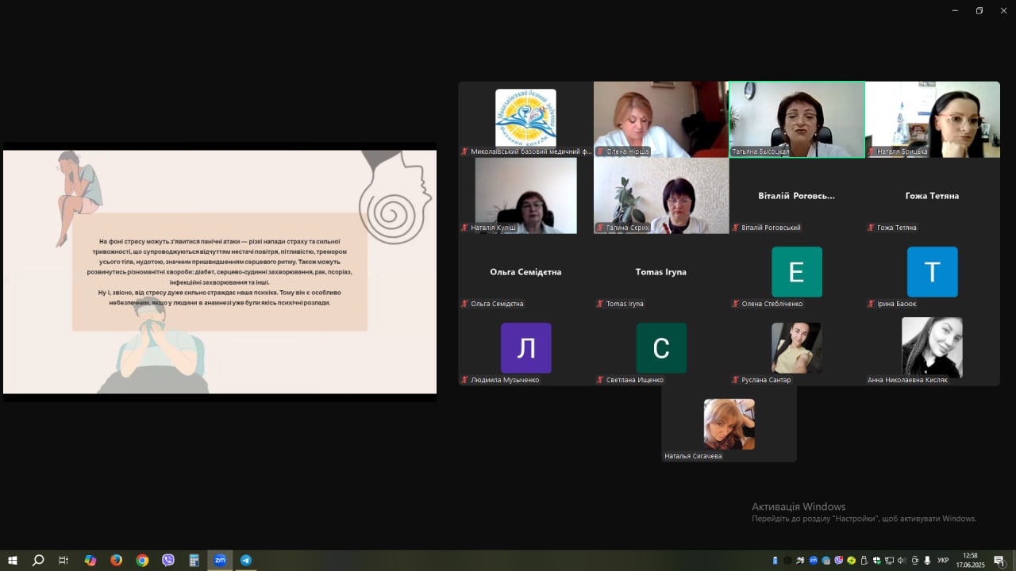Screen dimensions: 1016x571
Task: Open the notification center icon
Action: coord(999,561)
